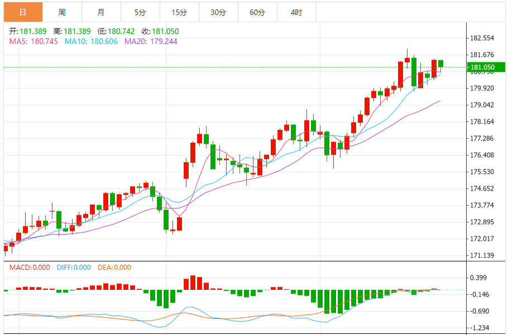Click the DEA:0.000 label
Image resolution: width=508 pixels, height=335 pixels.
(114, 268)
